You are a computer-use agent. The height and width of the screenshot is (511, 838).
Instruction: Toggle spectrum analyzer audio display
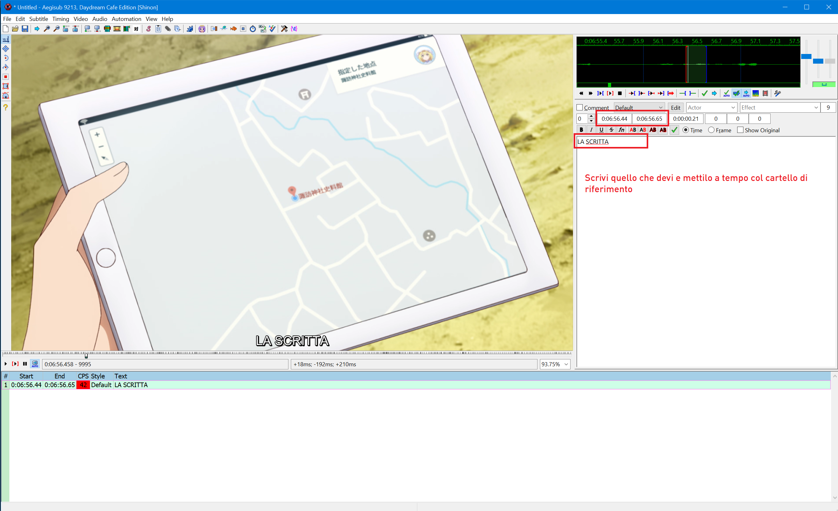(x=755, y=93)
